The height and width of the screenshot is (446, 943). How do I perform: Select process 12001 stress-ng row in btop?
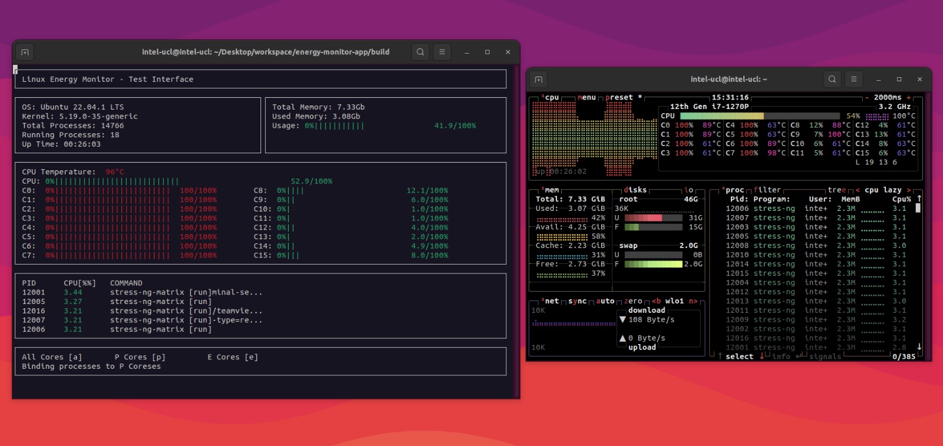click(816, 347)
